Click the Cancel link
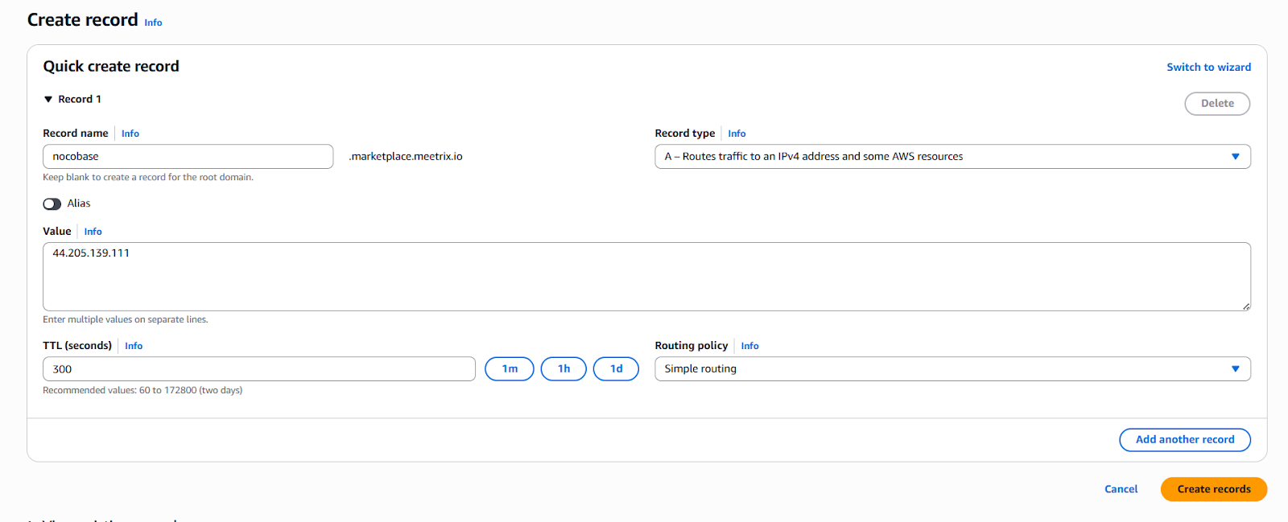 1121,489
